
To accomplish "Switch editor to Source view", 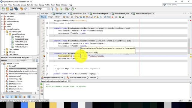I will pos(43,17).
